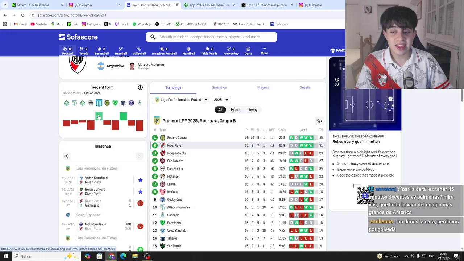
Task: Click the highlighted green Racing Club form bar
Action: click(x=99, y=116)
